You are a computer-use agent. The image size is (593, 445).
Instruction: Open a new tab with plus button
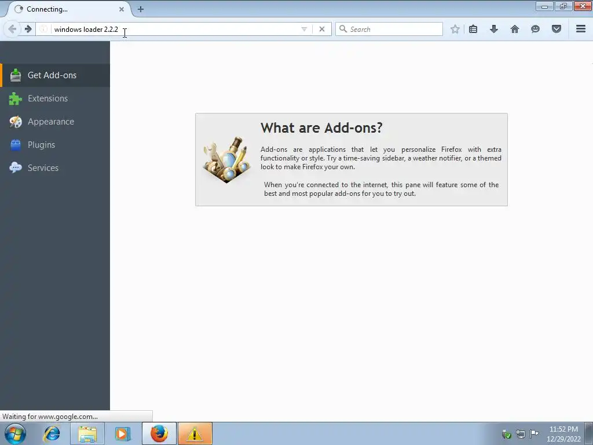tap(141, 9)
